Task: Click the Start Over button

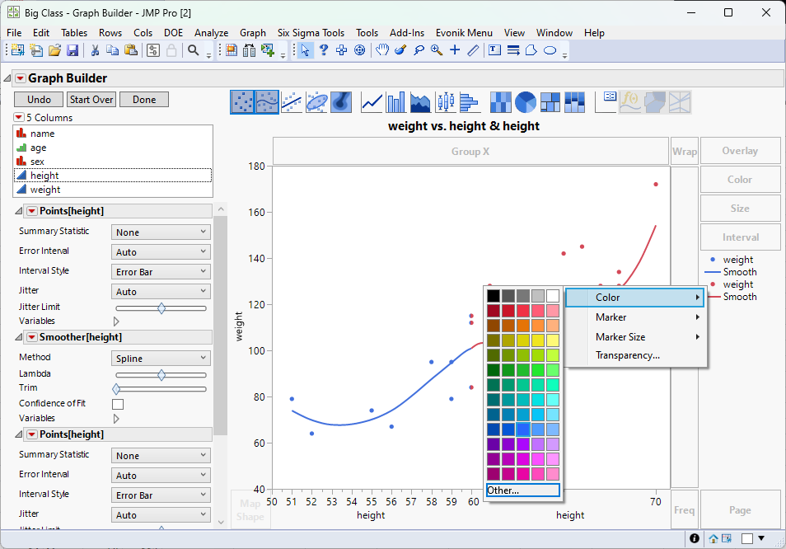Action: (x=91, y=100)
